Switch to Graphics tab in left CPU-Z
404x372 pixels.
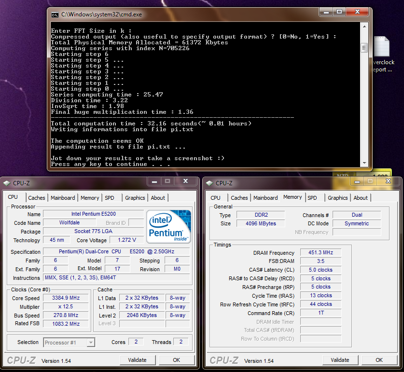[x=135, y=198]
